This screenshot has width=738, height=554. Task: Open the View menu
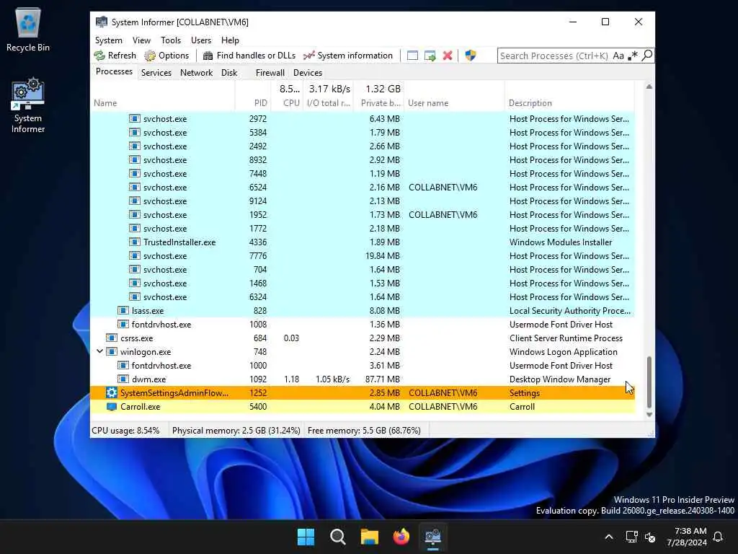pyautogui.click(x=141, y=40)
